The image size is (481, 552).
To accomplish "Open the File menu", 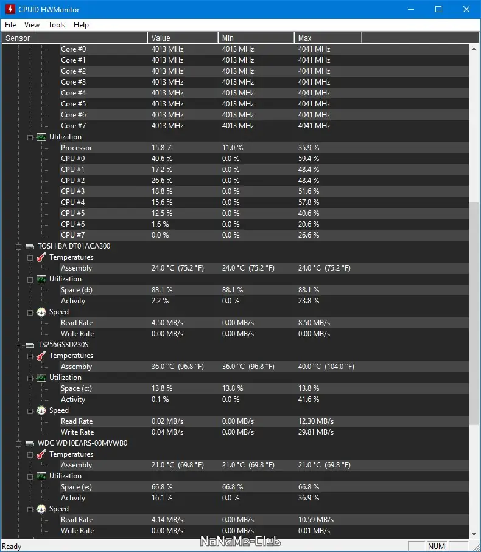I will pos(10,25).
